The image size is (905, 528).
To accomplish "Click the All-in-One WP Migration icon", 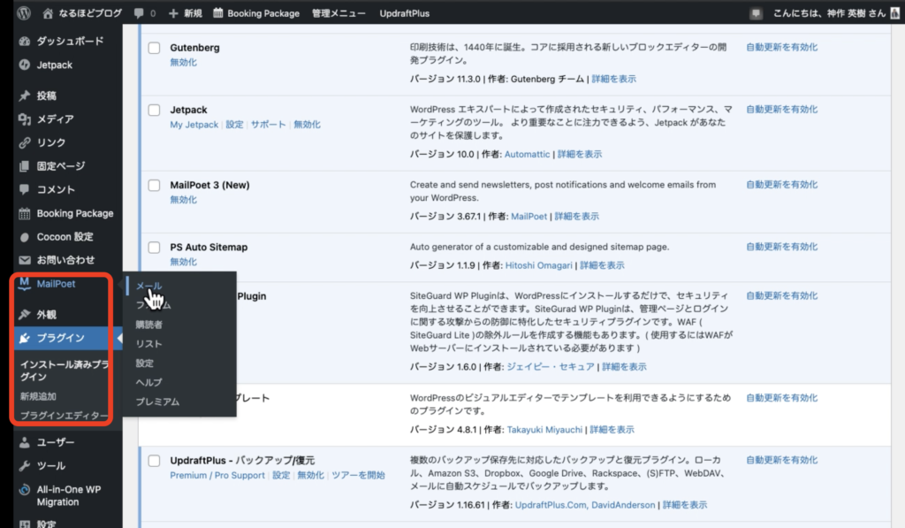I will [24, 490].
